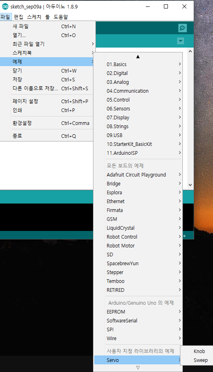Select the Servo library entry
Viewport: 213px width, 372px height.
[138, 360]
